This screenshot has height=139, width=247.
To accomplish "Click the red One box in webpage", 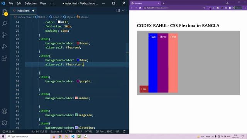I will pyautogui.click(x=144, y=89).
